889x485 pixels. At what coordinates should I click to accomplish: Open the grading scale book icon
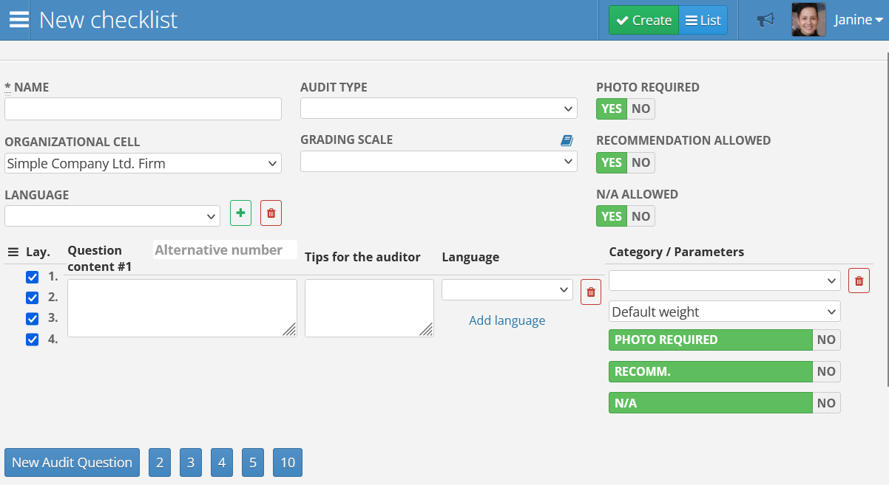click(x=567, y=140)
